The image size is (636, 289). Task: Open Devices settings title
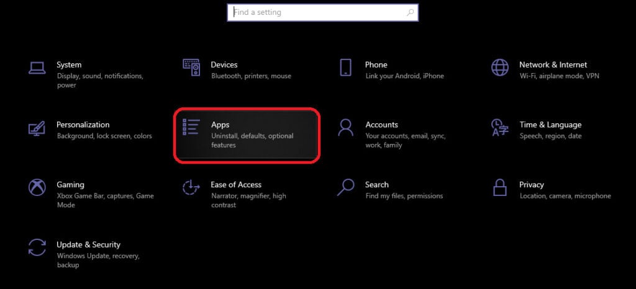pos(224,64)
